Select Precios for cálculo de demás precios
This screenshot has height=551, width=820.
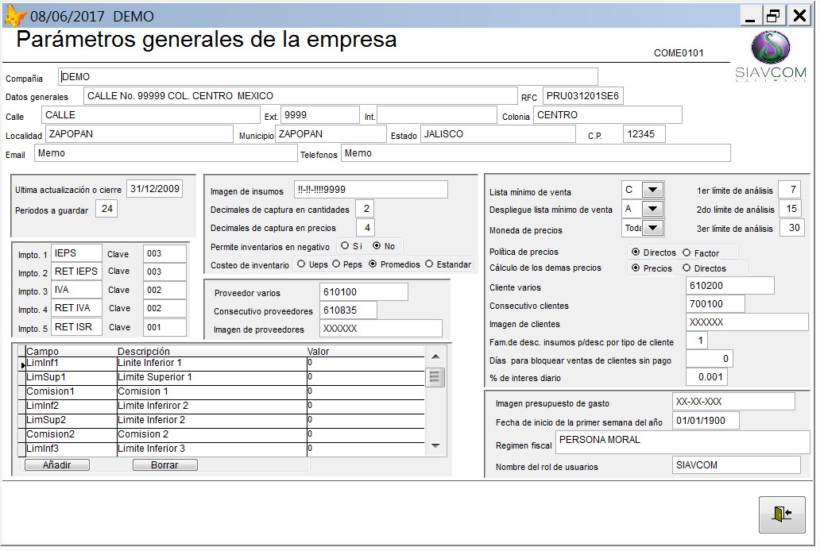(636, 268)
